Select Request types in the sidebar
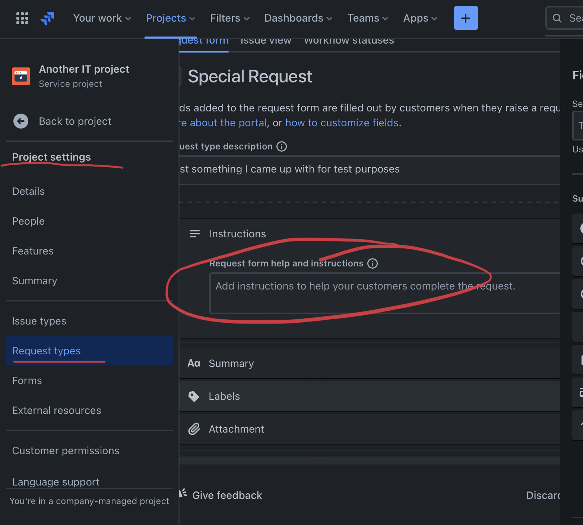The image size is (583, 525). pos(46,351)
